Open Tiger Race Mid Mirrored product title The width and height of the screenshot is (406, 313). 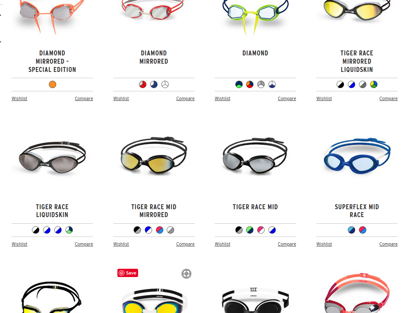(154, 211)
